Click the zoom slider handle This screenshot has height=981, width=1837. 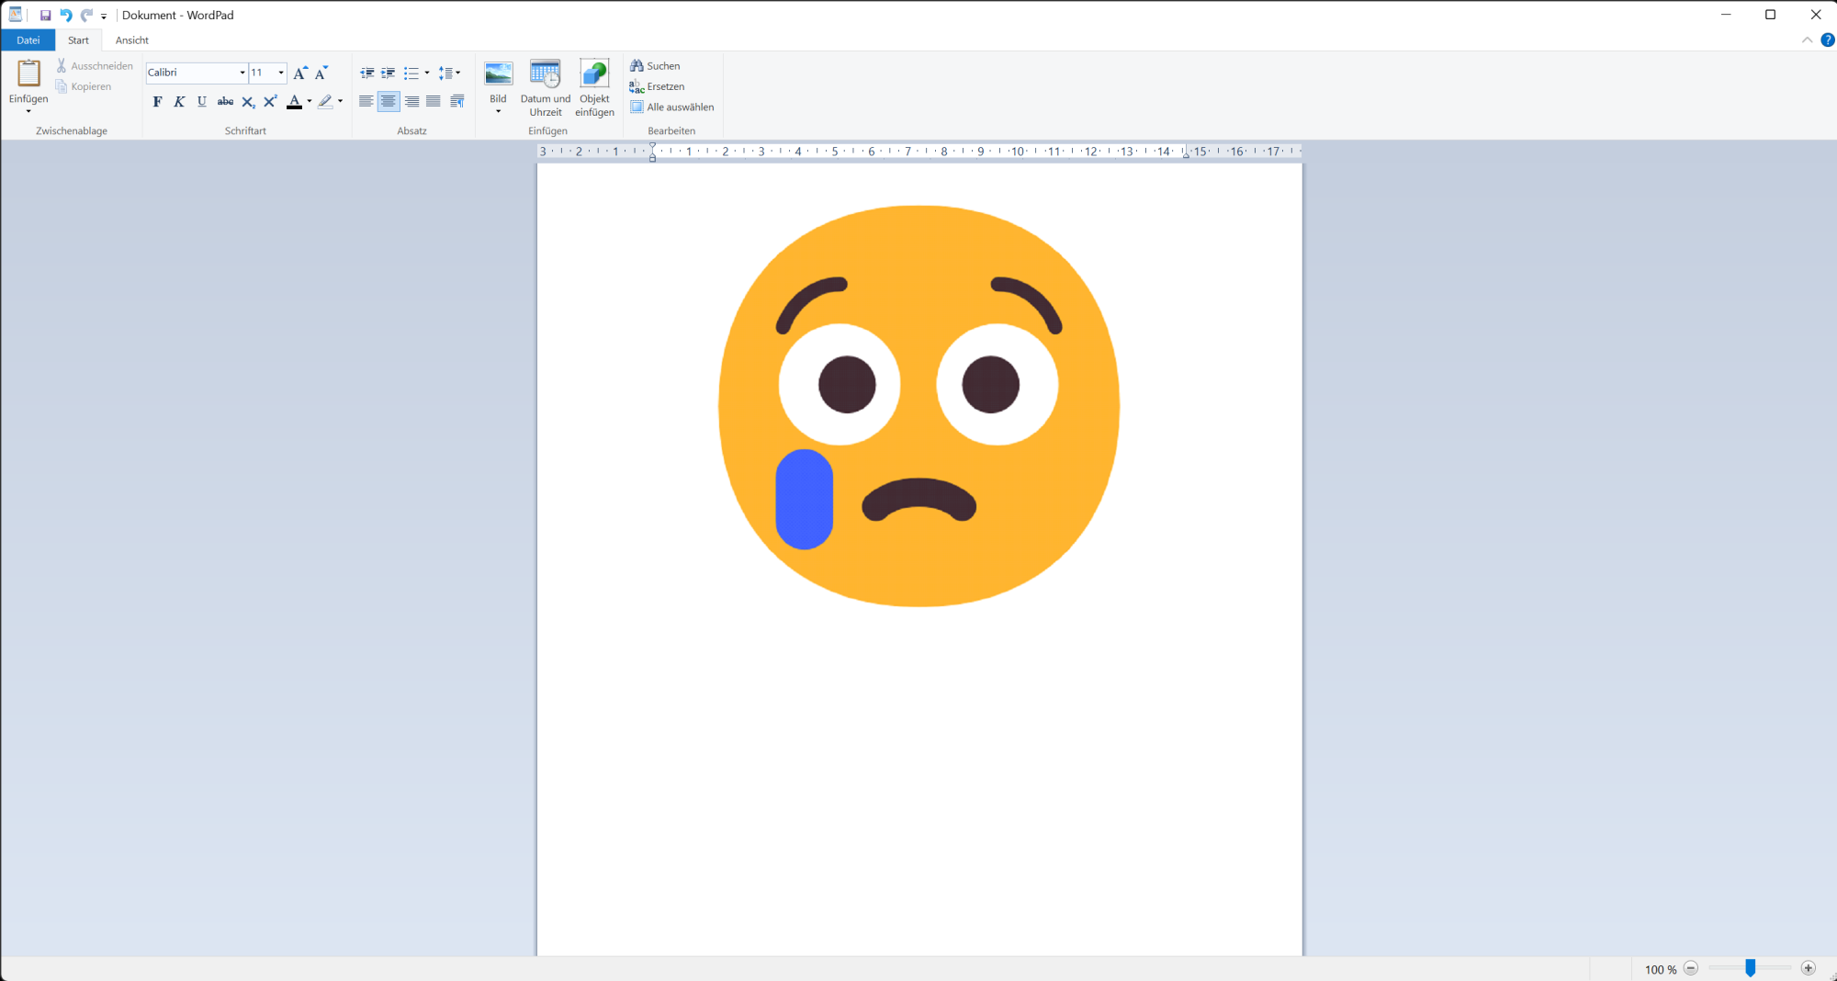click(x=1751, y=968)
